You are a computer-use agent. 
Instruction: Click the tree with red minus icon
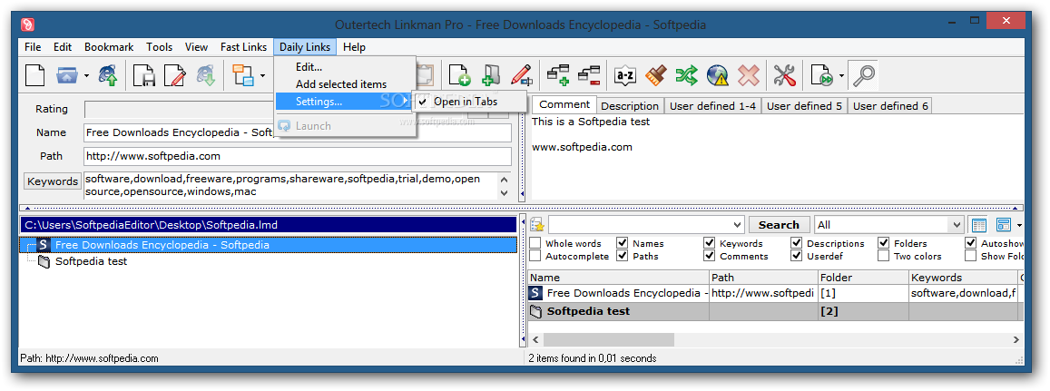[589, 75]
